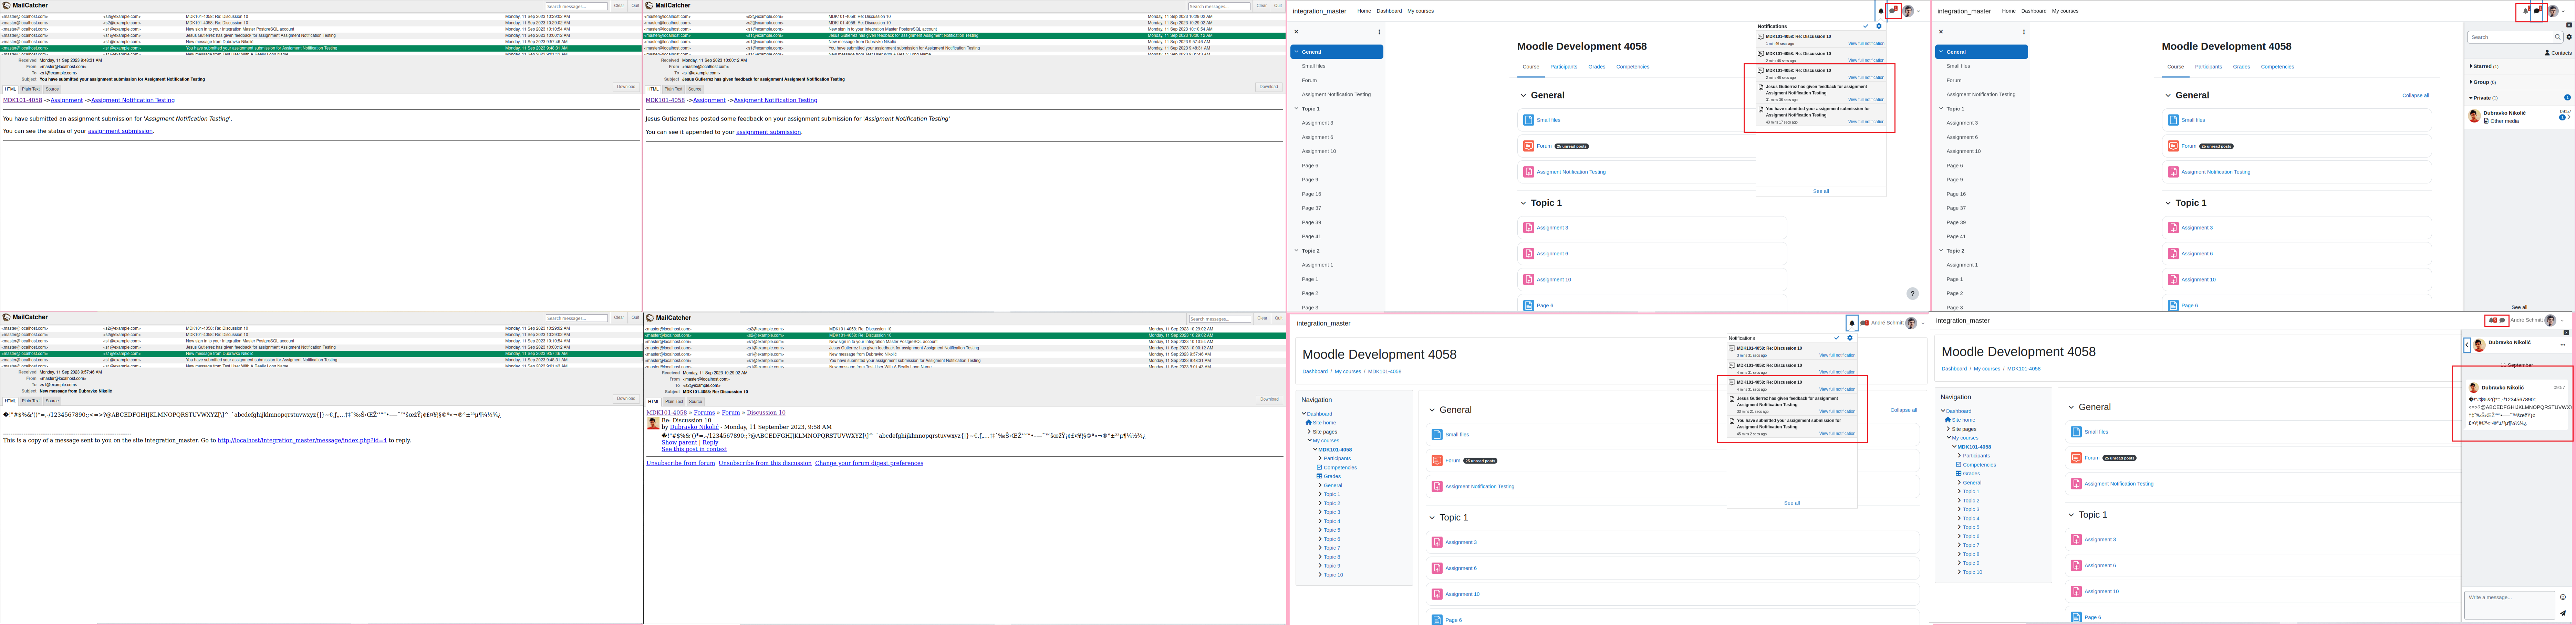2576x625 pixels.
Task: Collapse General heading chevron in course-index Moodle main content
Action: (x=1524, y=95)
